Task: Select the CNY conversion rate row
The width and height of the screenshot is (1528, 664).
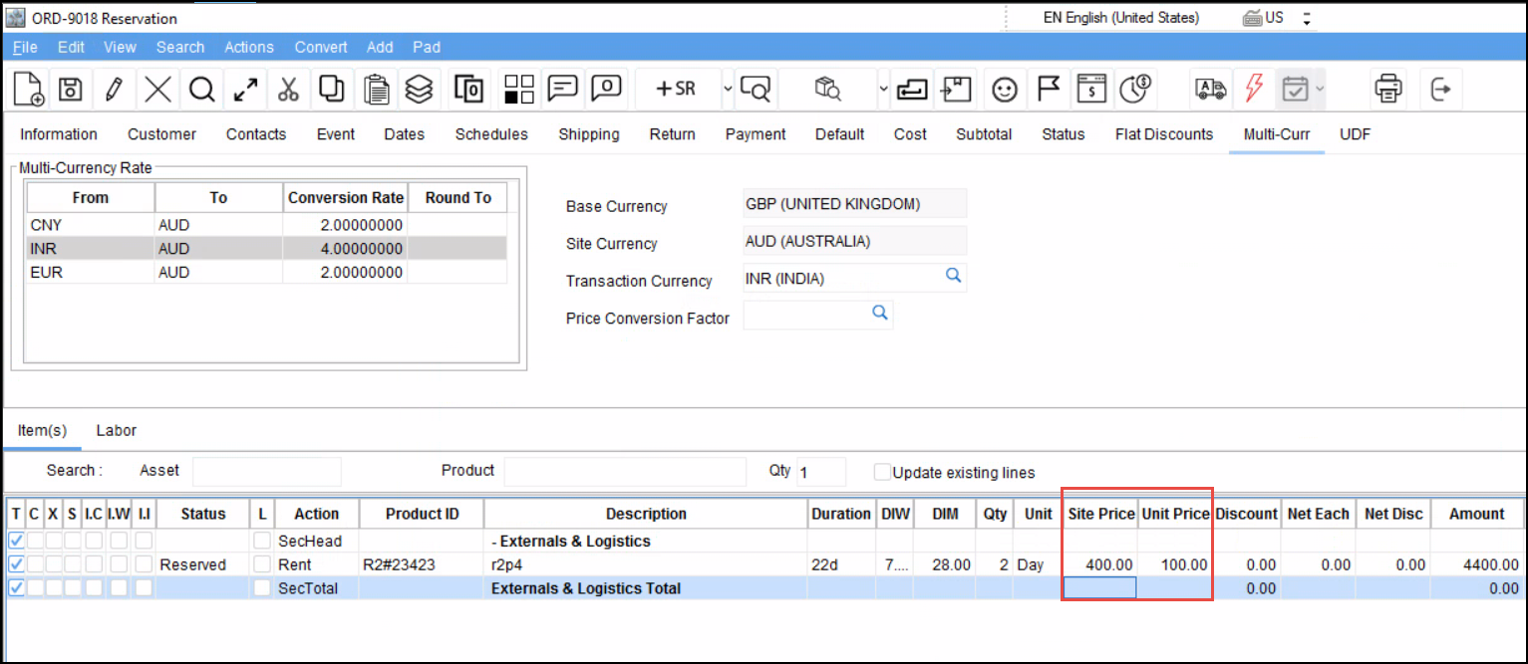Action: coord(266,225)
